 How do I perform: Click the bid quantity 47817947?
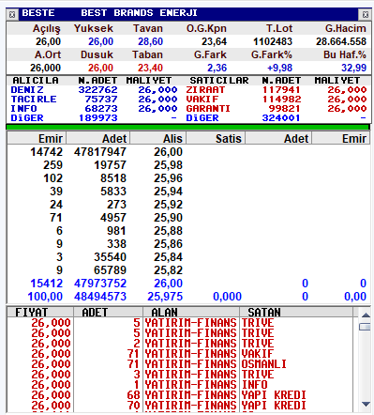(x=100, y=152)
